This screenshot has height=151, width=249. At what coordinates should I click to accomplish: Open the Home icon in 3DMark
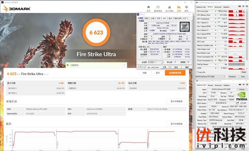148,7
